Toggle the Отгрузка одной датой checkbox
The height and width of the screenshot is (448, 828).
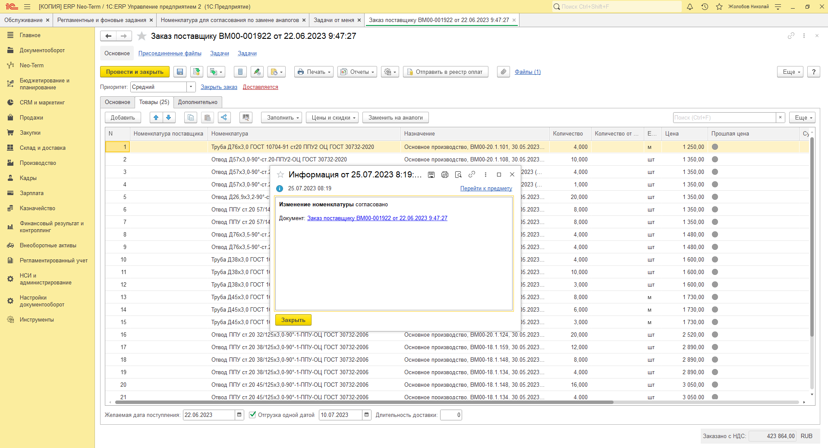[252, 415]
